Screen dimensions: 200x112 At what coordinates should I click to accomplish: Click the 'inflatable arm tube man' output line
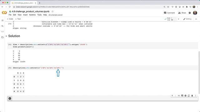click(67, 24)
